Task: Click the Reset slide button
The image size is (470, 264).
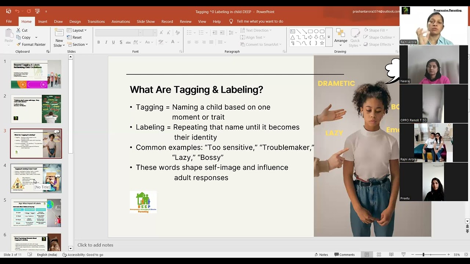Action: pos(74,37)
